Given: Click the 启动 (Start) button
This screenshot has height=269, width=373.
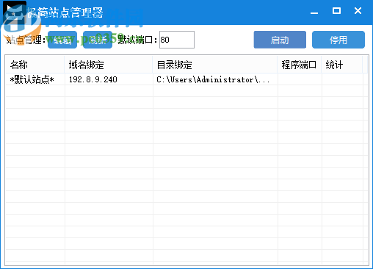Looking at the screenshot, I should pos(280,40).
